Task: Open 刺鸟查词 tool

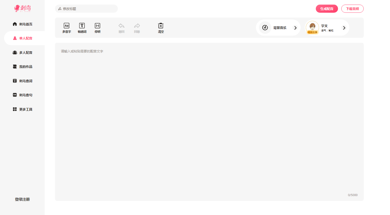Action: [x=23, y=81]
